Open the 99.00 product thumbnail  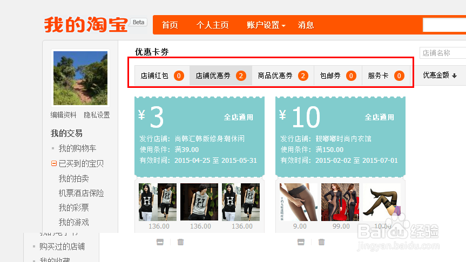(340, 202)
